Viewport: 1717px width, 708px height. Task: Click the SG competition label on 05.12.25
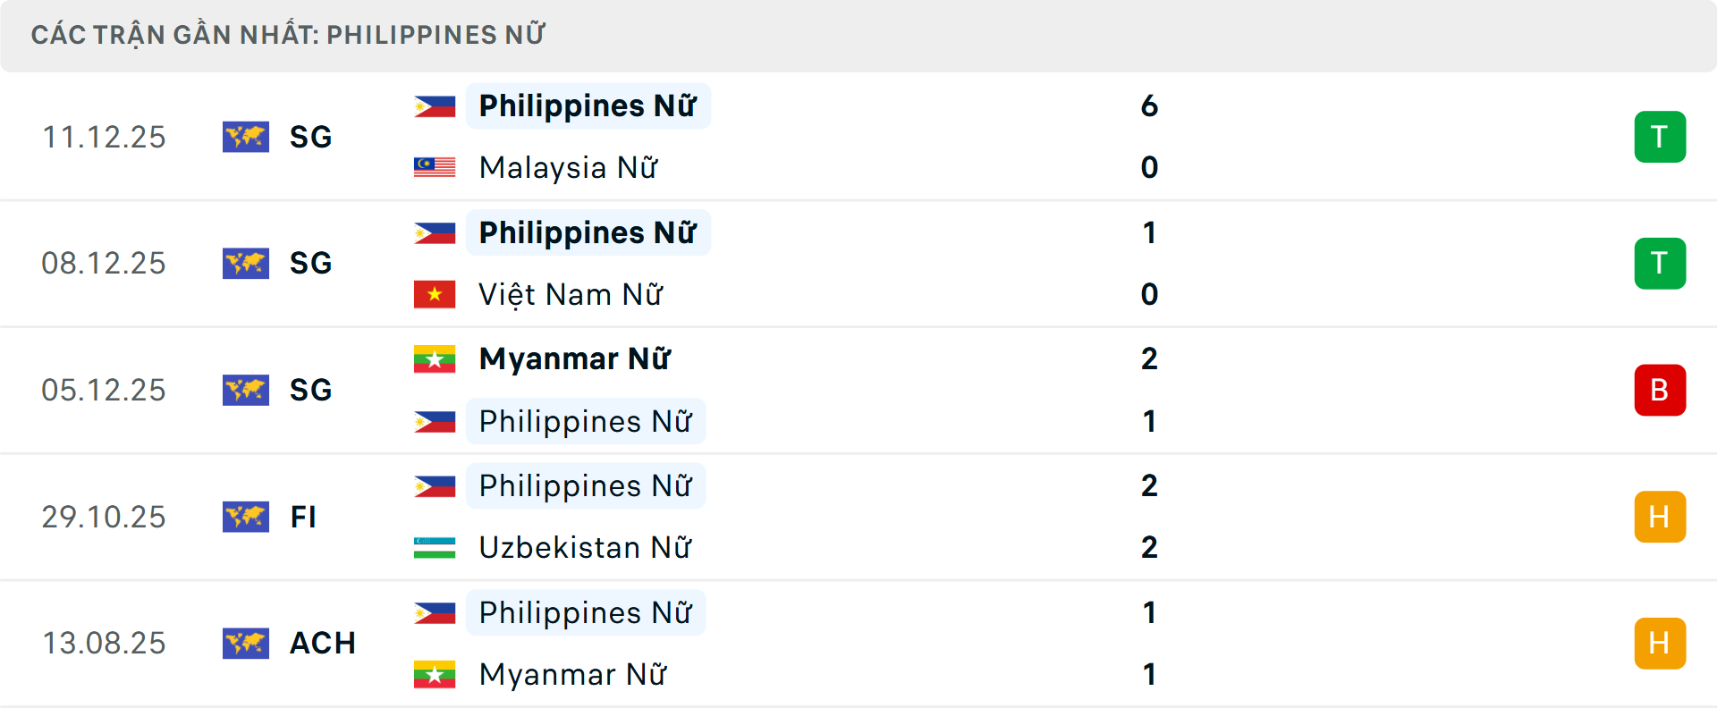pos(310,390)
